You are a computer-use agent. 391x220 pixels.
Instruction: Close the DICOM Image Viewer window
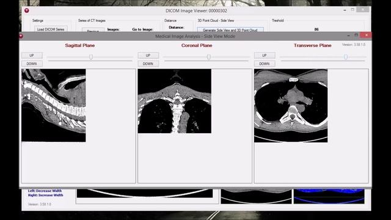click(x=363, y=10)
